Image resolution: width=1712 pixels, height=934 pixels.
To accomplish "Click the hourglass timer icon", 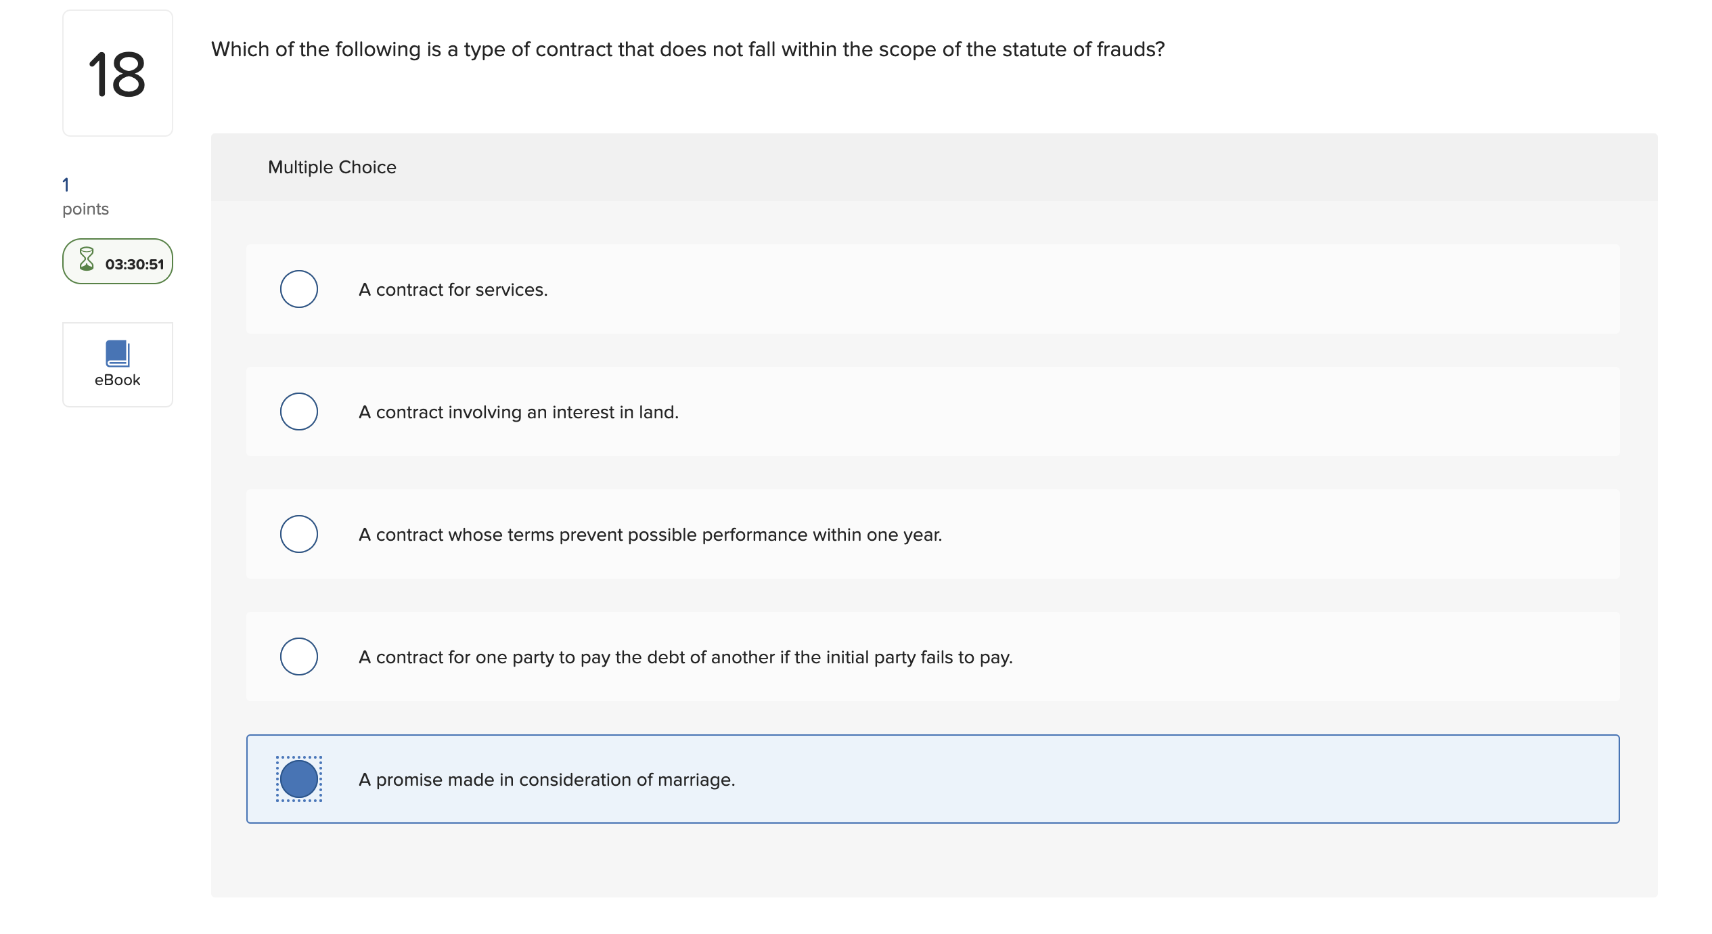I will 87,260.
